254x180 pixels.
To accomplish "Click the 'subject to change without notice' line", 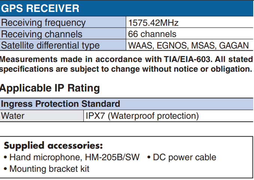I will pyautogui.click(x=127, y=69).
